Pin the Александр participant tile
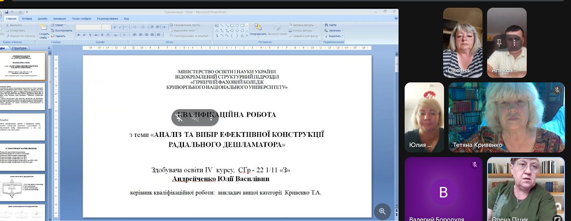 (499, 43)
